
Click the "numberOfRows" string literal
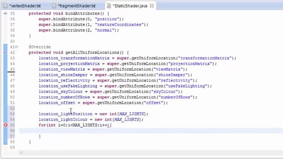[176, 97]
